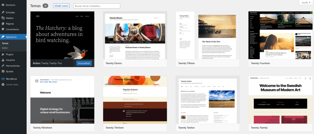Click the Twenty Twelve theme name label
314x134 pixels.
click(x=186, y=128)
